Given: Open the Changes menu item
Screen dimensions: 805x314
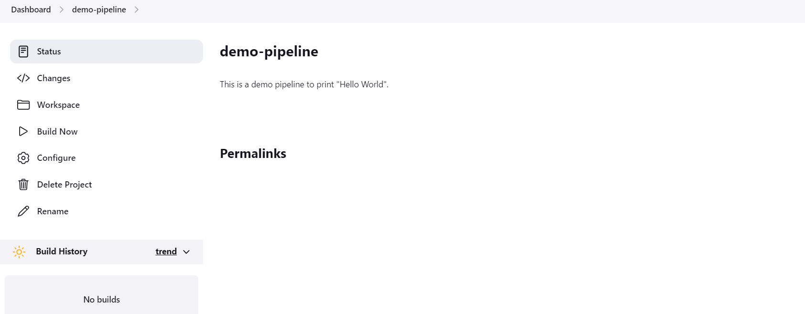Looking at the screenshot, I should coord(107,78).
